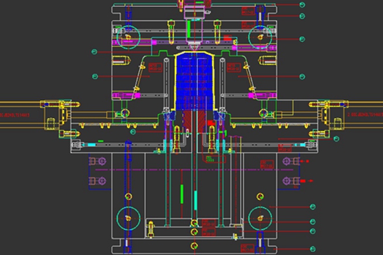This screenshot has height=255, width=383.
Task: Select the green vertical bar in lower center
Action: [182, 193]
